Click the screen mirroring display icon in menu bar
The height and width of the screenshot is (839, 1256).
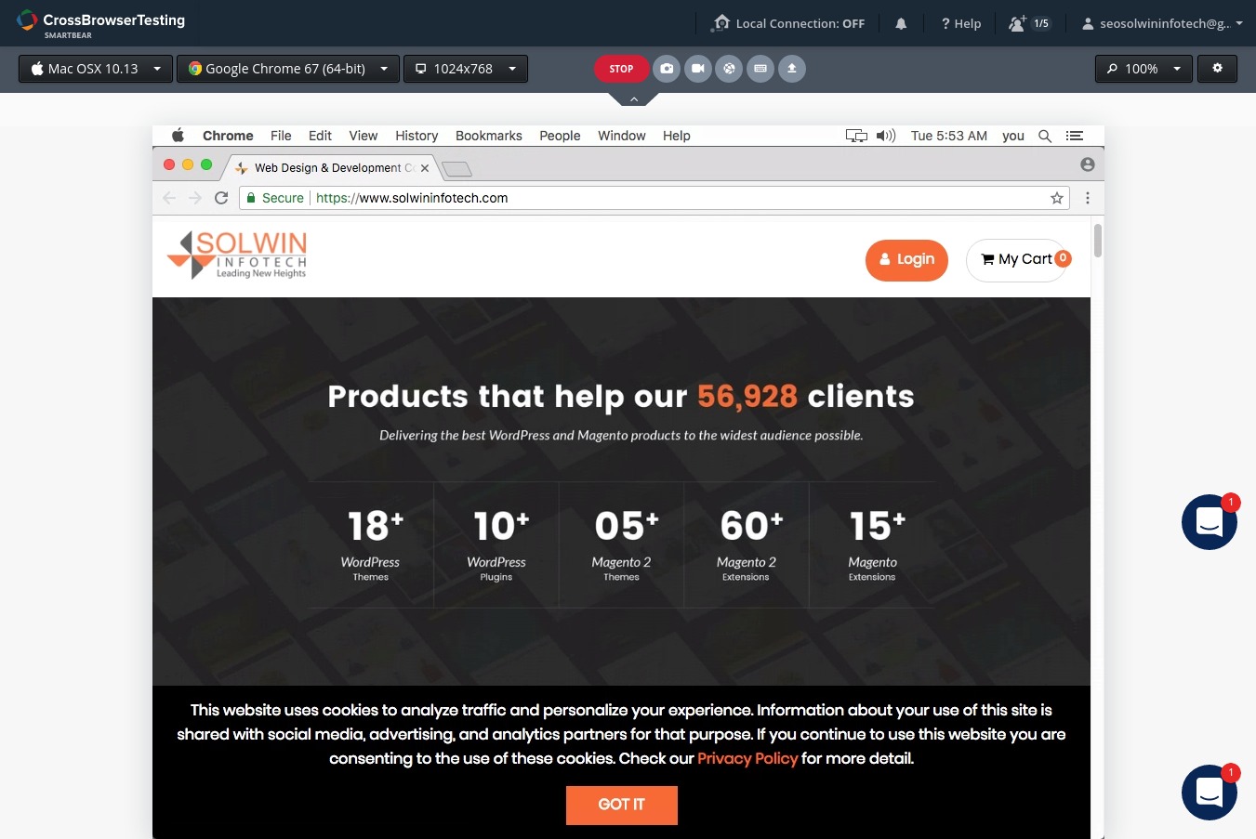coord(856,136)
